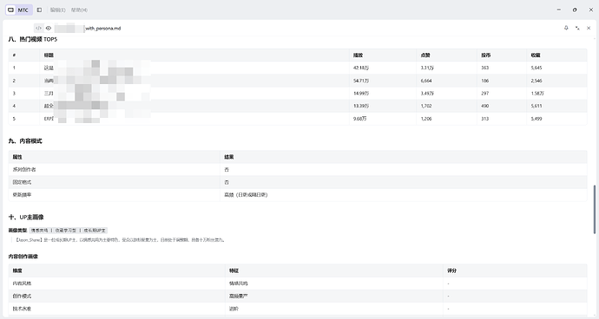Click the with_persona.md file name
Viewport: 599px width, 319px height.
point(102,29)
